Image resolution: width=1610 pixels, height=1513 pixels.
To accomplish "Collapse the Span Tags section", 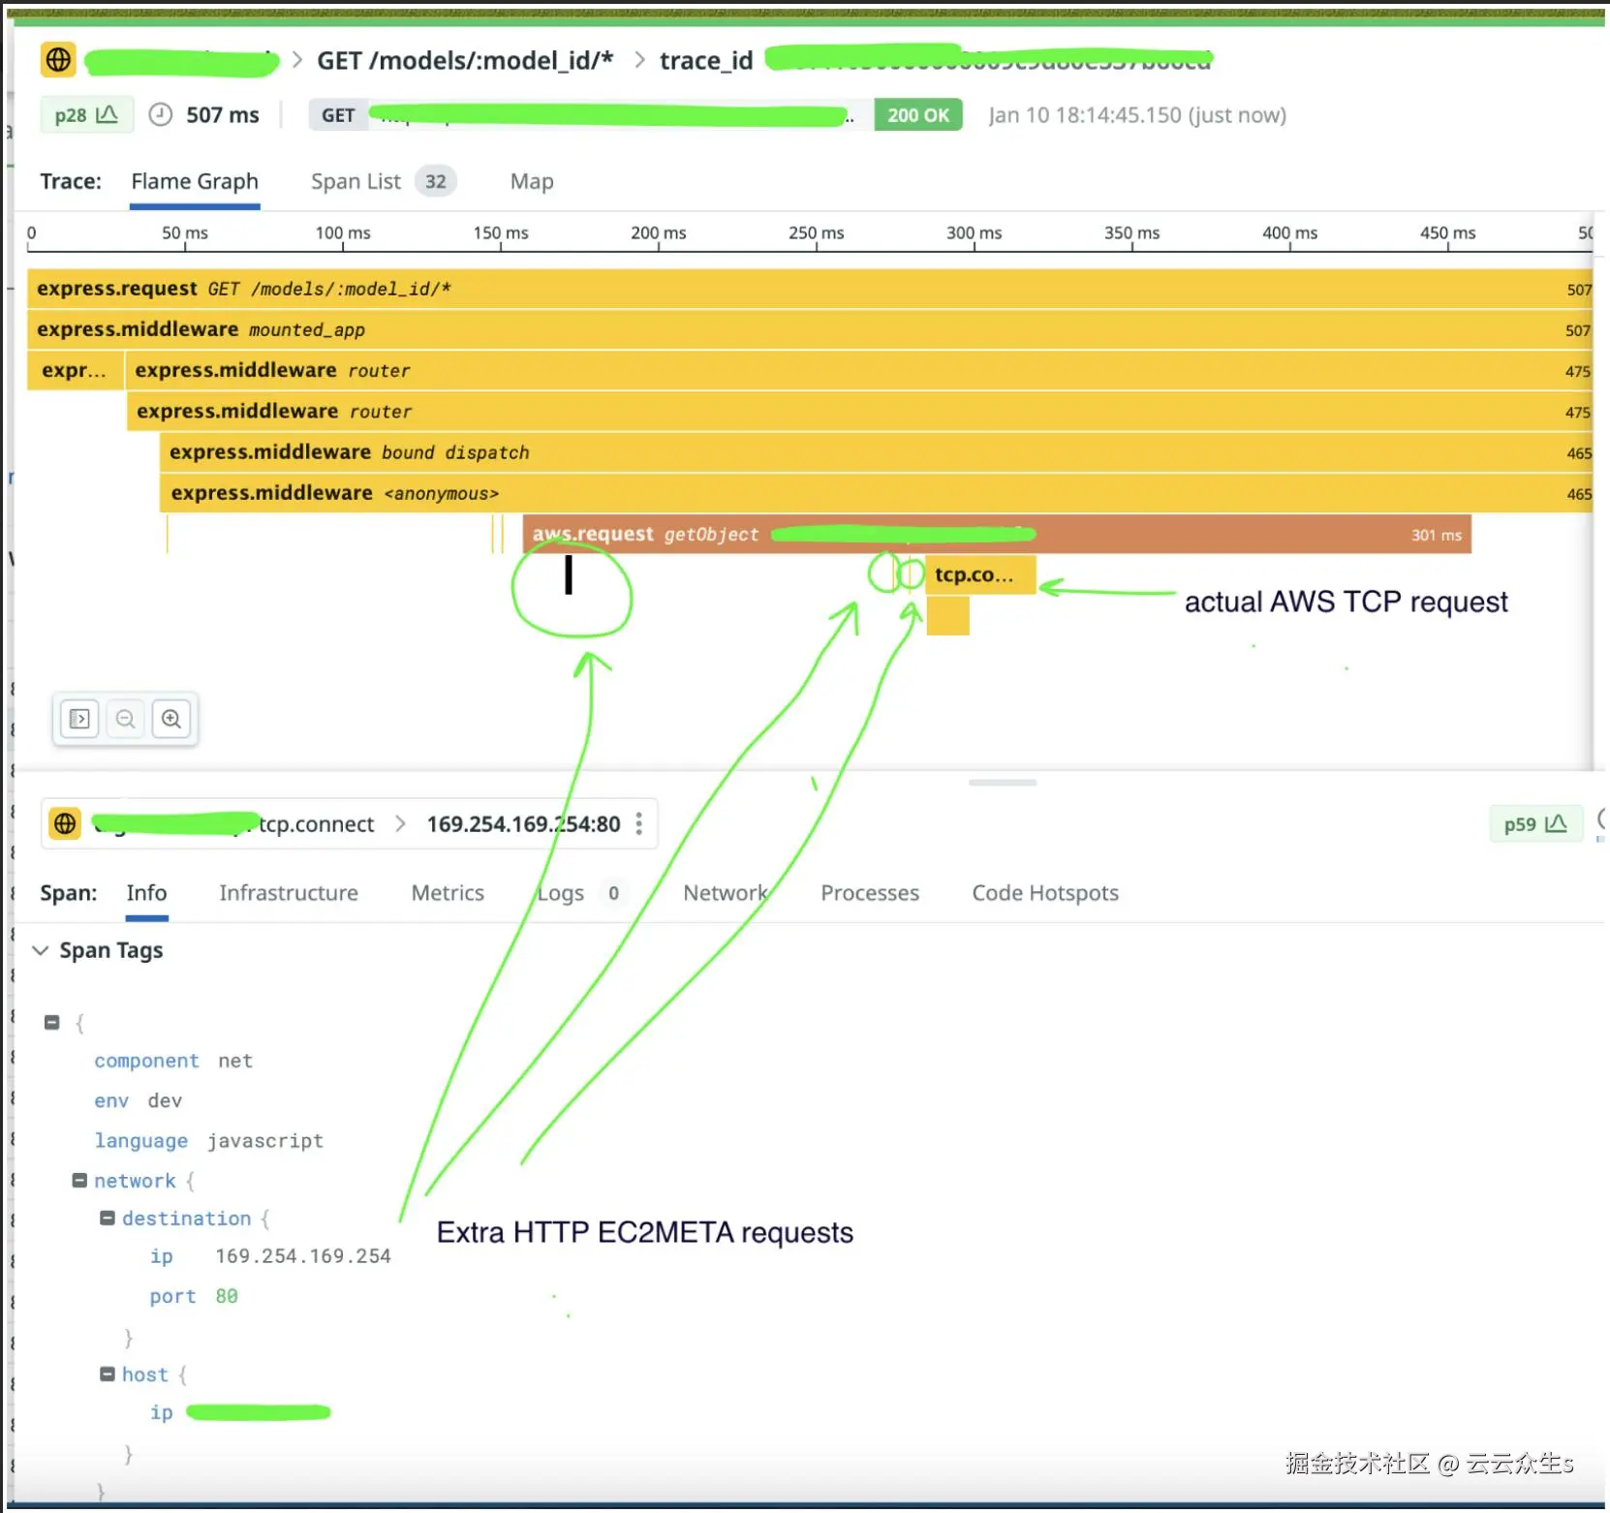I will [41, 950].
